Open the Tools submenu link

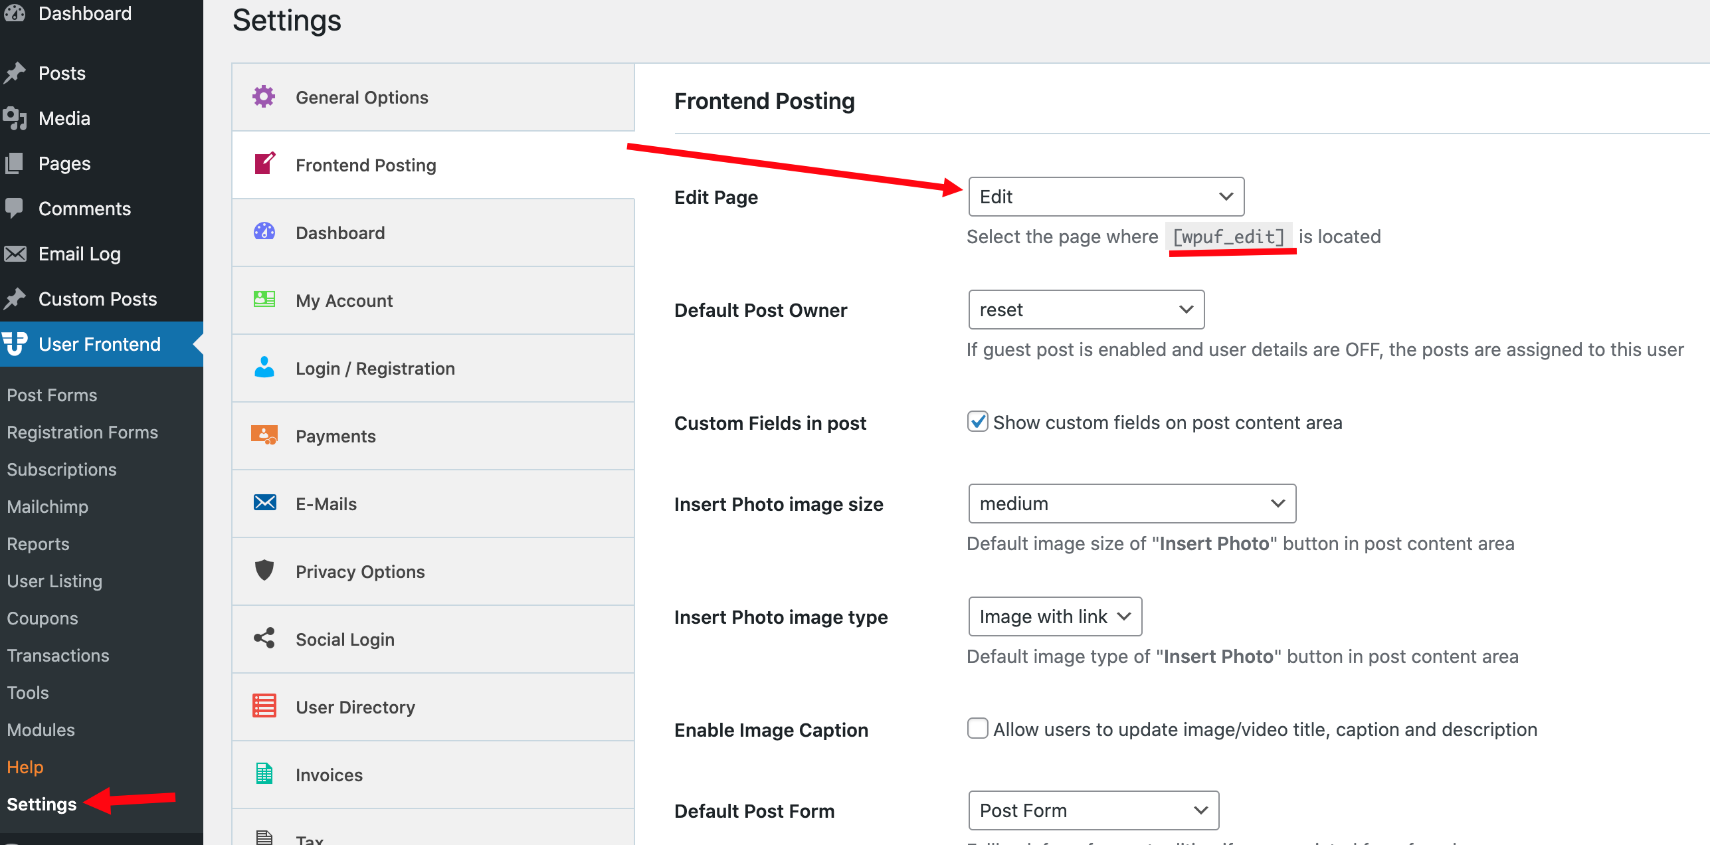tap(28, 693)
